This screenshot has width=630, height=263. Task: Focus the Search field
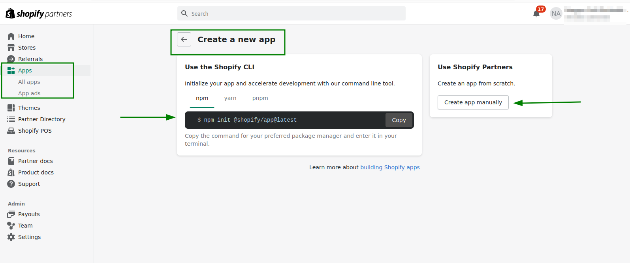click(x=291, y=13)
